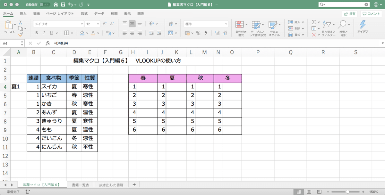Toggle middle vertical alignment button

pos(132,24)
